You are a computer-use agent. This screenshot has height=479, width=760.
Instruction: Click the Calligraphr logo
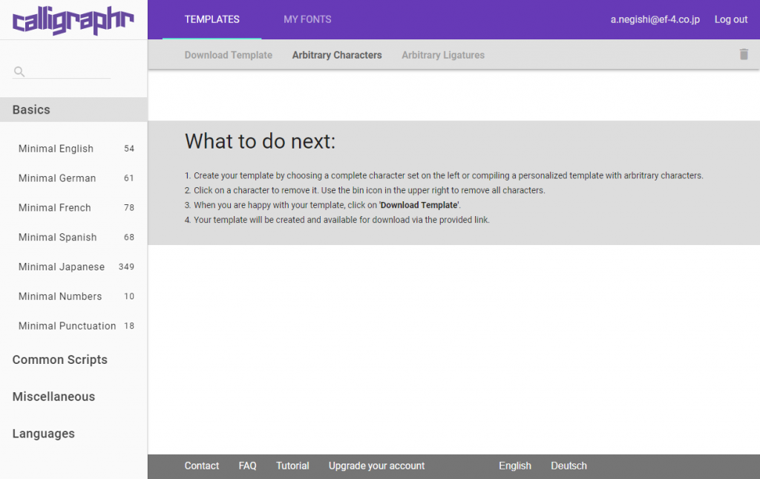[73, 20]
